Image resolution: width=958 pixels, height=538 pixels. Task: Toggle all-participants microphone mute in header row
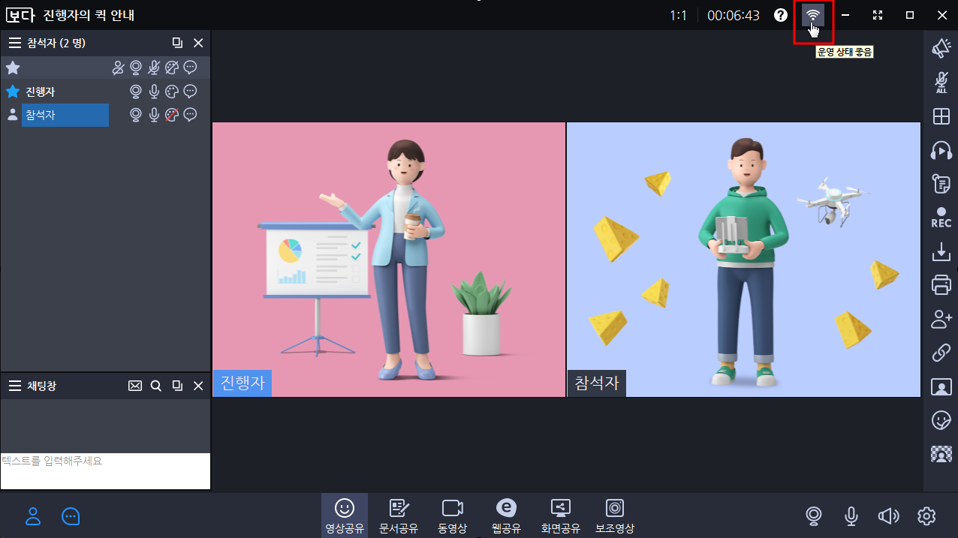coord(154,68)
